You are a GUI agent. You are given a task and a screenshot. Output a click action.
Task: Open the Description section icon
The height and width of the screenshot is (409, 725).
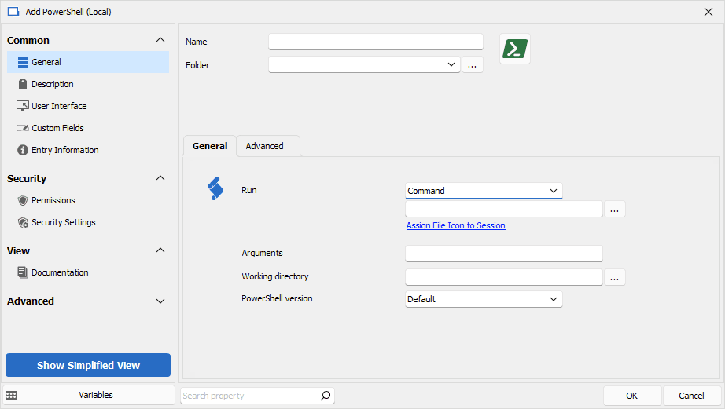point(23,84)
